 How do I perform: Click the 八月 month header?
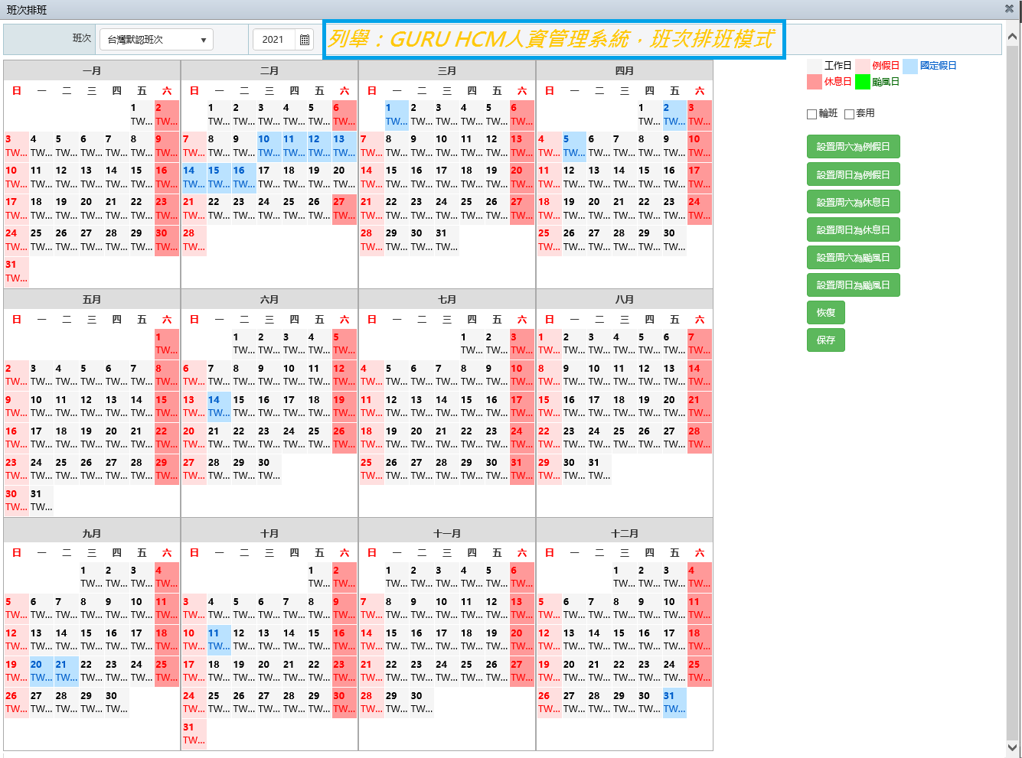625,299
